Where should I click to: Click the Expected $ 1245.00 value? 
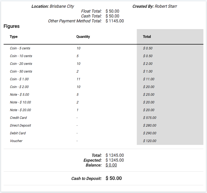(115, 160)
